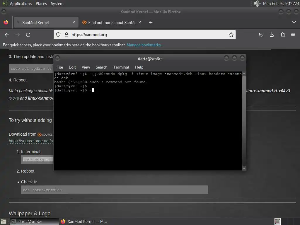Click the show desktop icon in bottom panel
The height and width of the screenshot is (225, 300).
[x=4, y=221]
